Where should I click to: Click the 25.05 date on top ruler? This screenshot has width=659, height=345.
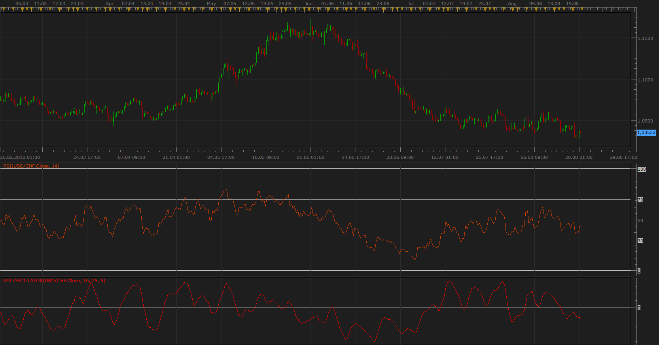[285, 4]
